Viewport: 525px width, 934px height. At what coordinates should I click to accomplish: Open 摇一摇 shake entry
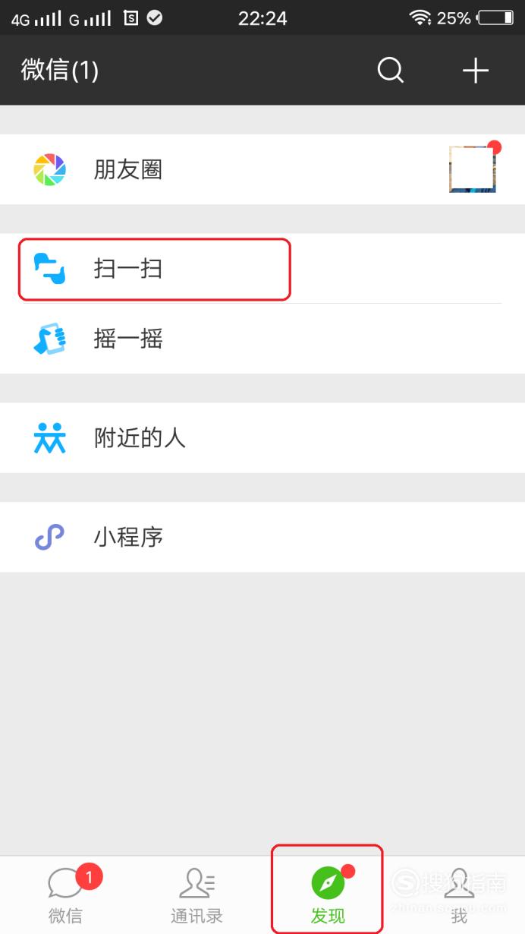[x=262, y=339]
